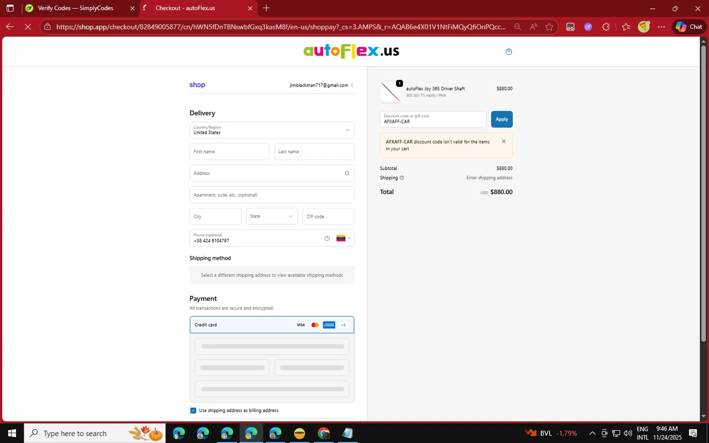Click the Mastercard icon
Image resolution: width=709 pixels, height=443 pixels.
(x=315, y=325)
